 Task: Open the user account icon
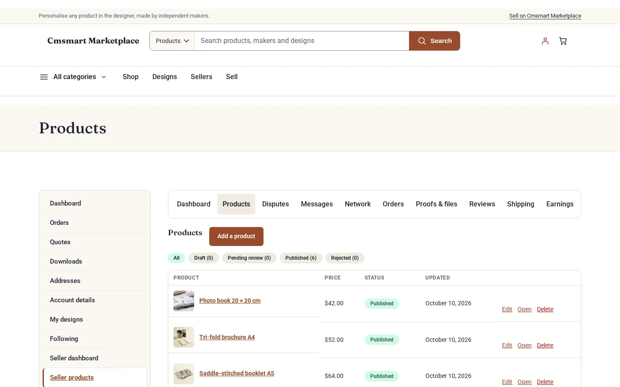(545, 41)
